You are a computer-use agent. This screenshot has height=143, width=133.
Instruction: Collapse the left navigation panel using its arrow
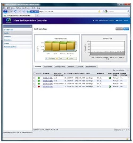[30, 26]
